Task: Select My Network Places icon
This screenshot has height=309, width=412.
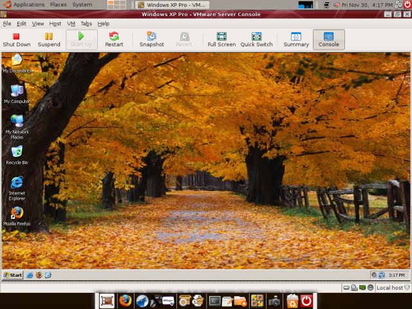Action: [x=17, y=127]
